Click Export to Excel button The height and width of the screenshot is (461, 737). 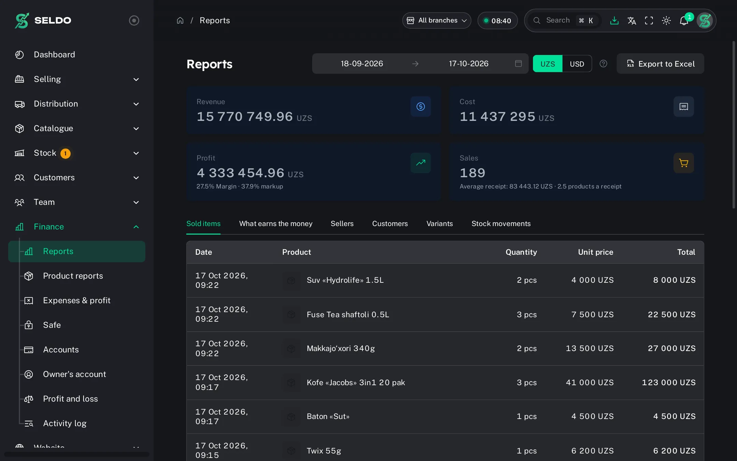point(660,64)
